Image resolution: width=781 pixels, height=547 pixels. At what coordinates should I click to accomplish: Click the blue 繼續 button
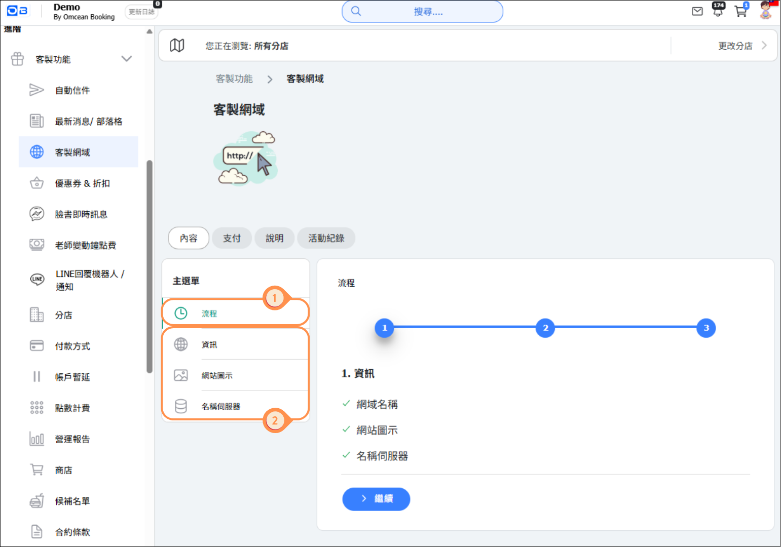376,499
